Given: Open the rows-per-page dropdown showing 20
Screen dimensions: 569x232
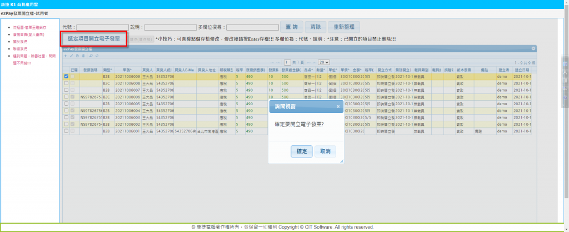Looking at the screenshot, I should click(x=324, y=62).
